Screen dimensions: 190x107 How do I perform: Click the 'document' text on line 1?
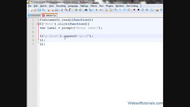click(51, 20)
